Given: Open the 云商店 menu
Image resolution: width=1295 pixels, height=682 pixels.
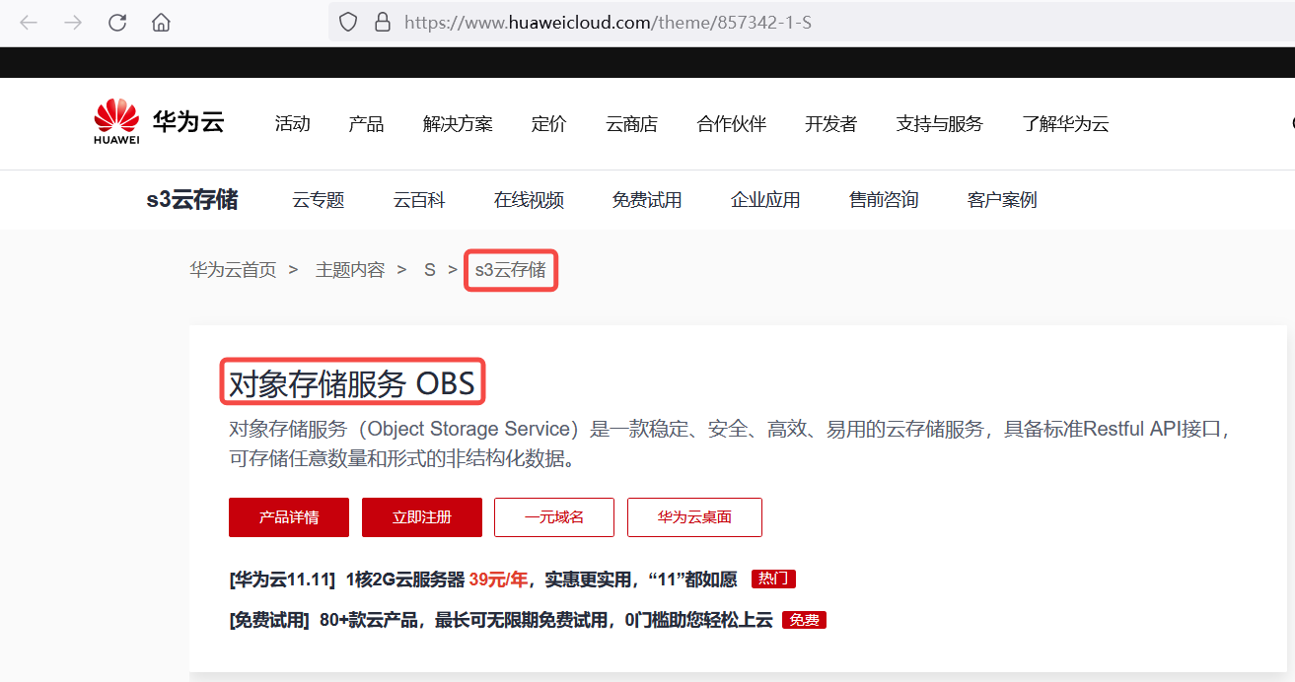Looking at the screenshot, I should [x=631, y=123].
